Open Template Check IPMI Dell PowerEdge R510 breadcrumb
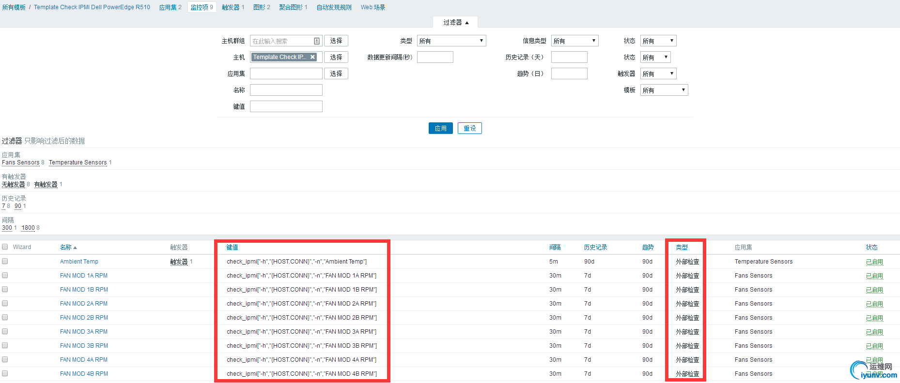 [92, 7]
